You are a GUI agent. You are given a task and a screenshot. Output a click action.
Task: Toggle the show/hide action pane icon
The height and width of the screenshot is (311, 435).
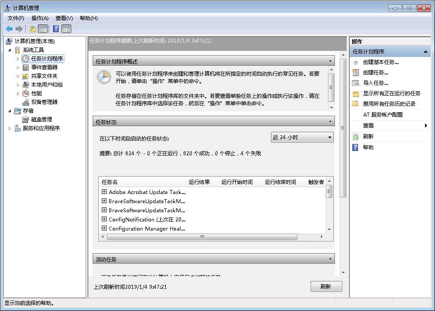(67, 29)
